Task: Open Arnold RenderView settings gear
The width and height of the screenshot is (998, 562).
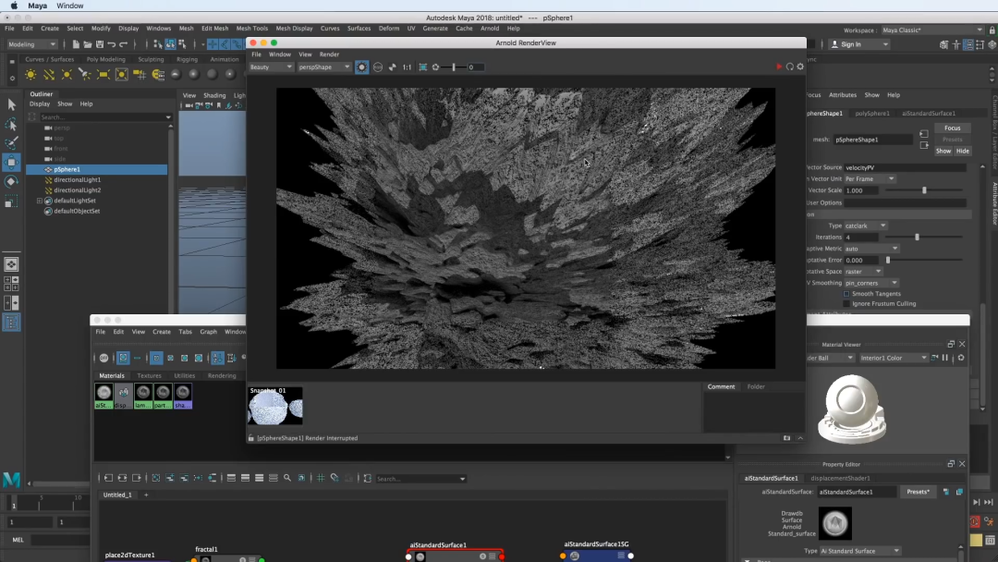Action: [800, 67]
